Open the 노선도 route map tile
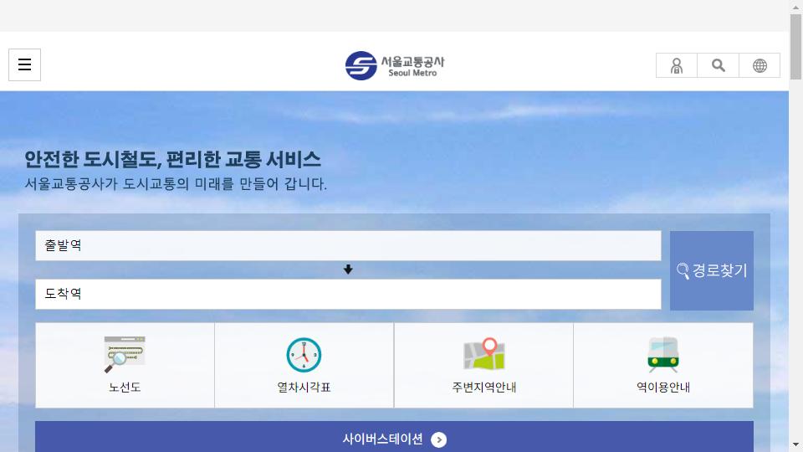Viewport: 803px width, 452px height. [125, 365]
